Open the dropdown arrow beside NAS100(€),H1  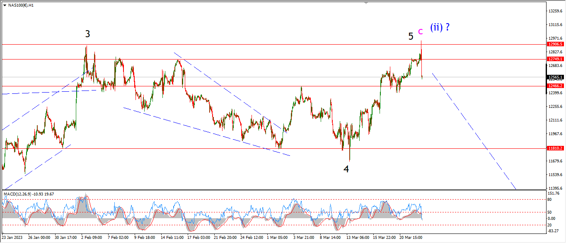5,5
